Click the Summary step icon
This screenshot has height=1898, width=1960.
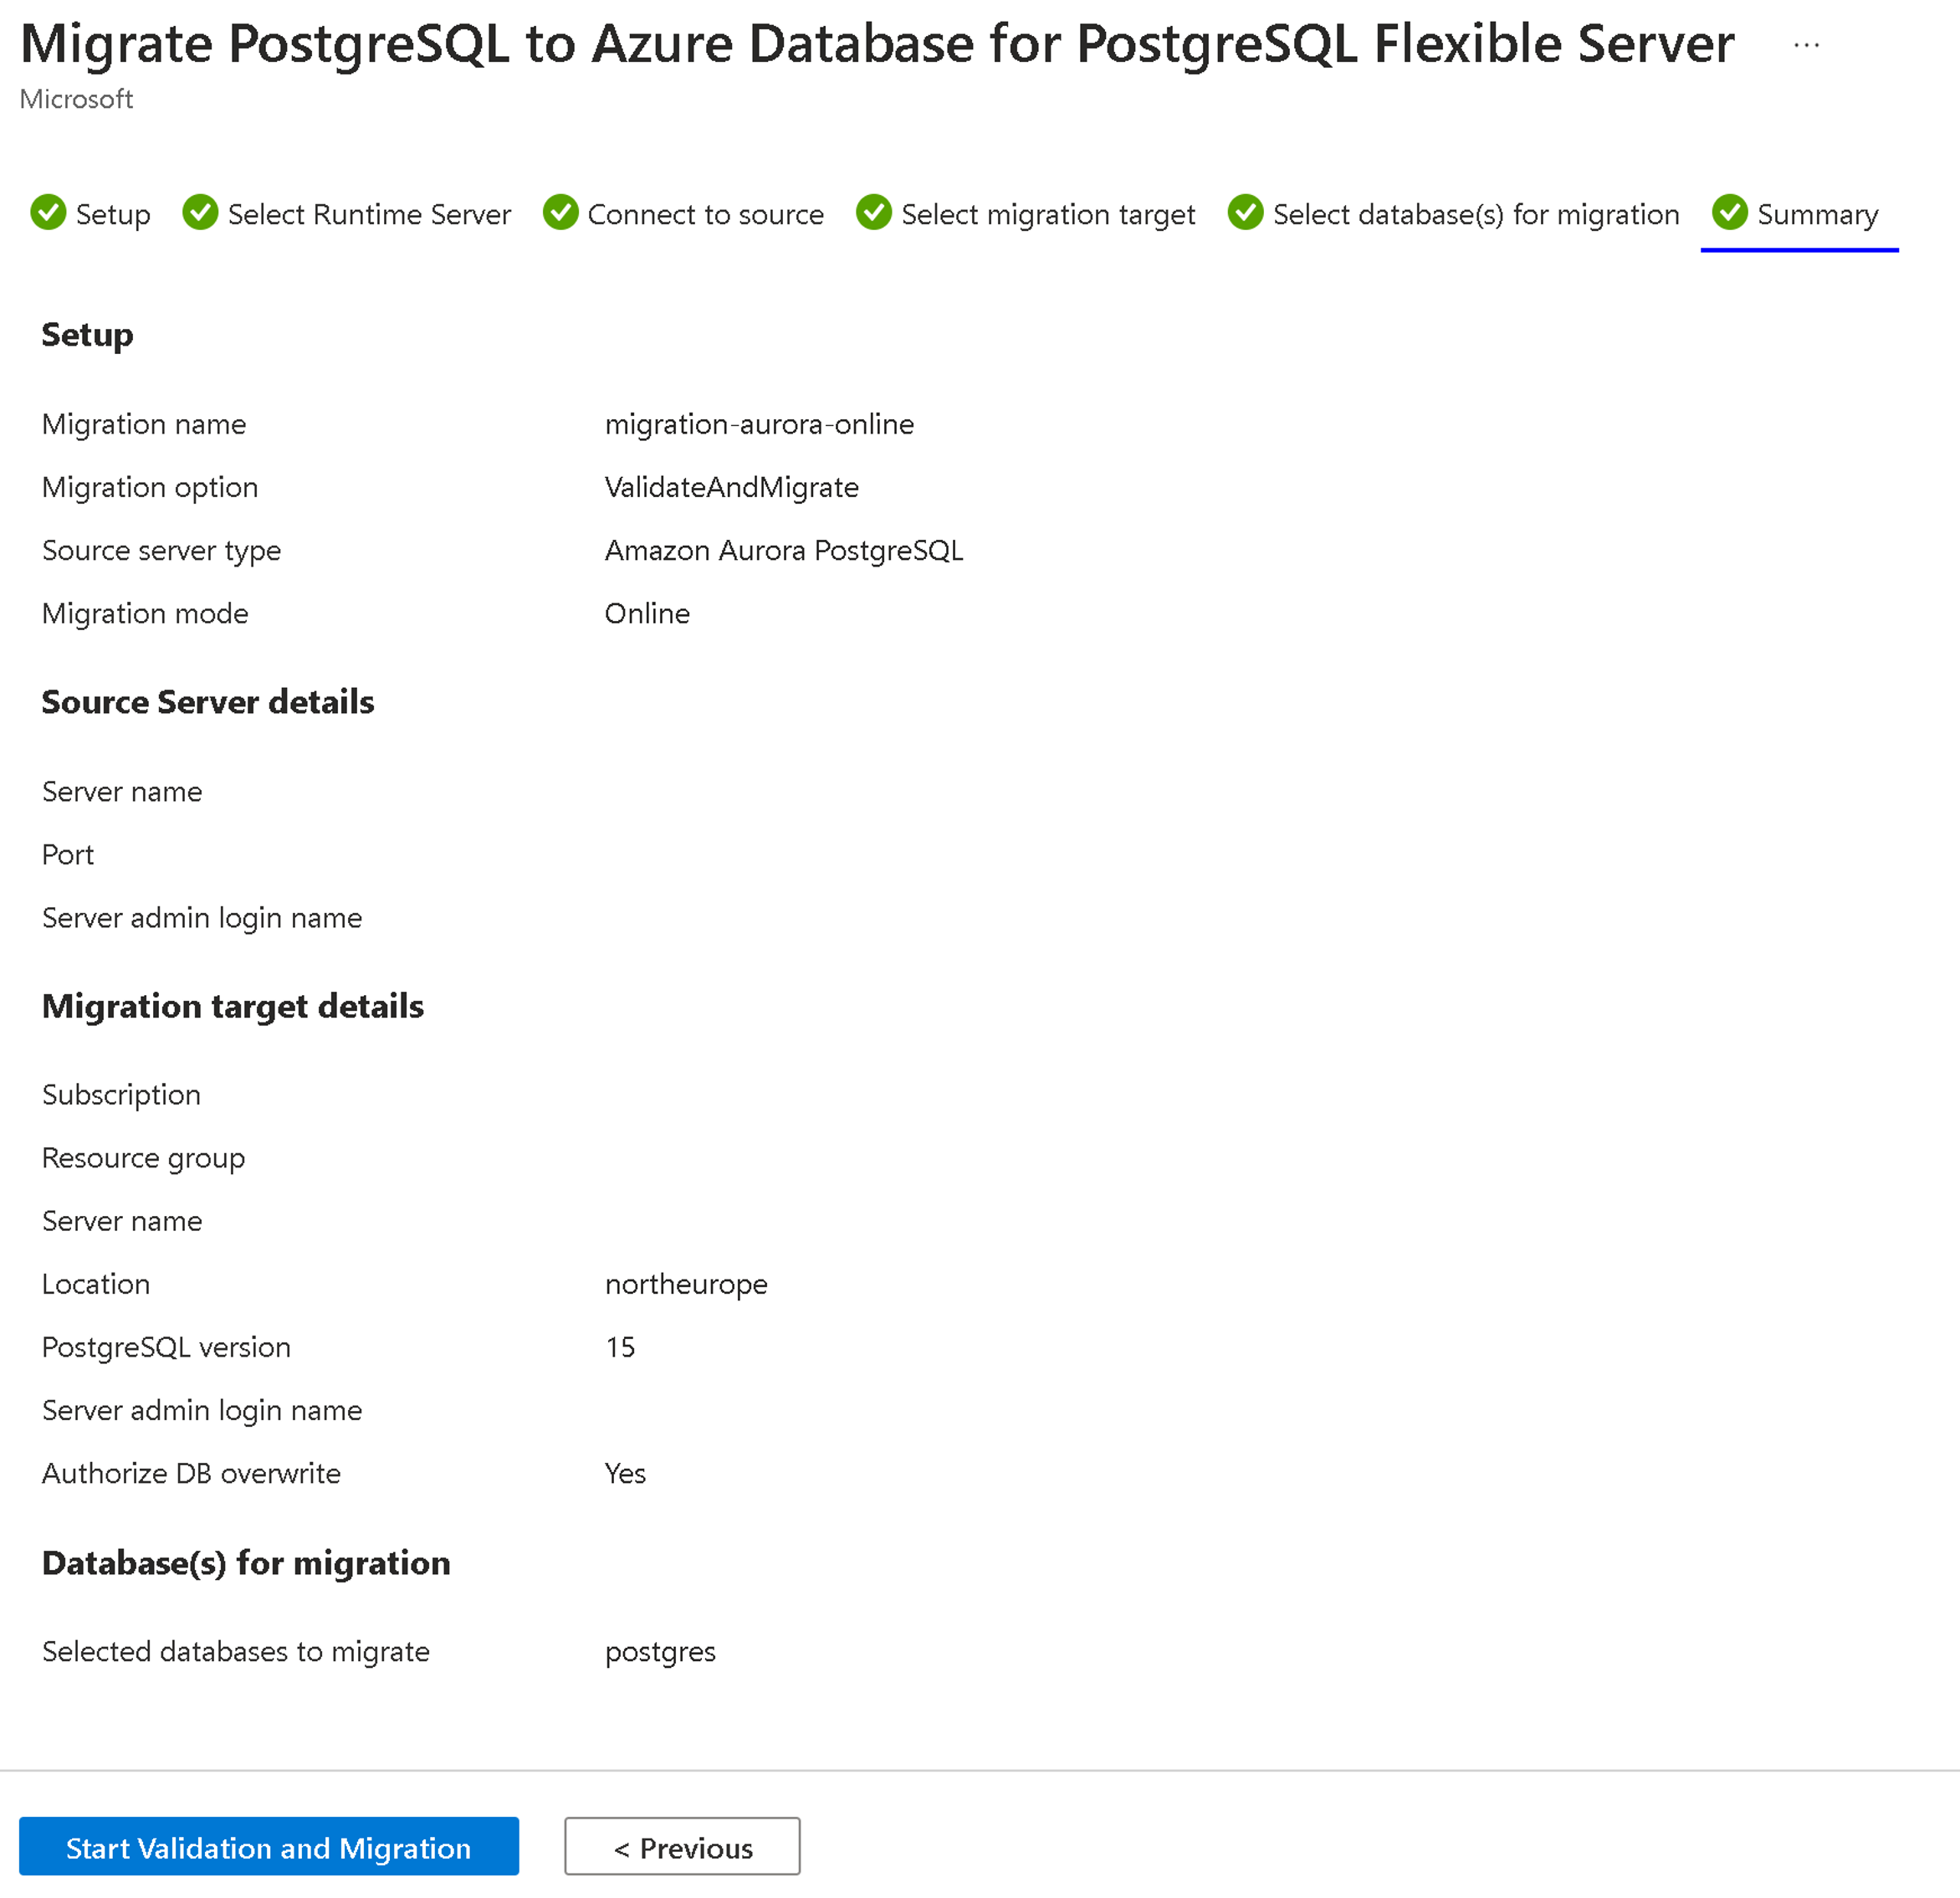pos(1732,210)
